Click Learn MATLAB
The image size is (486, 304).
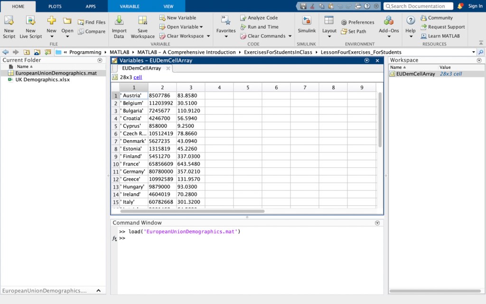[x=440, y=36]
